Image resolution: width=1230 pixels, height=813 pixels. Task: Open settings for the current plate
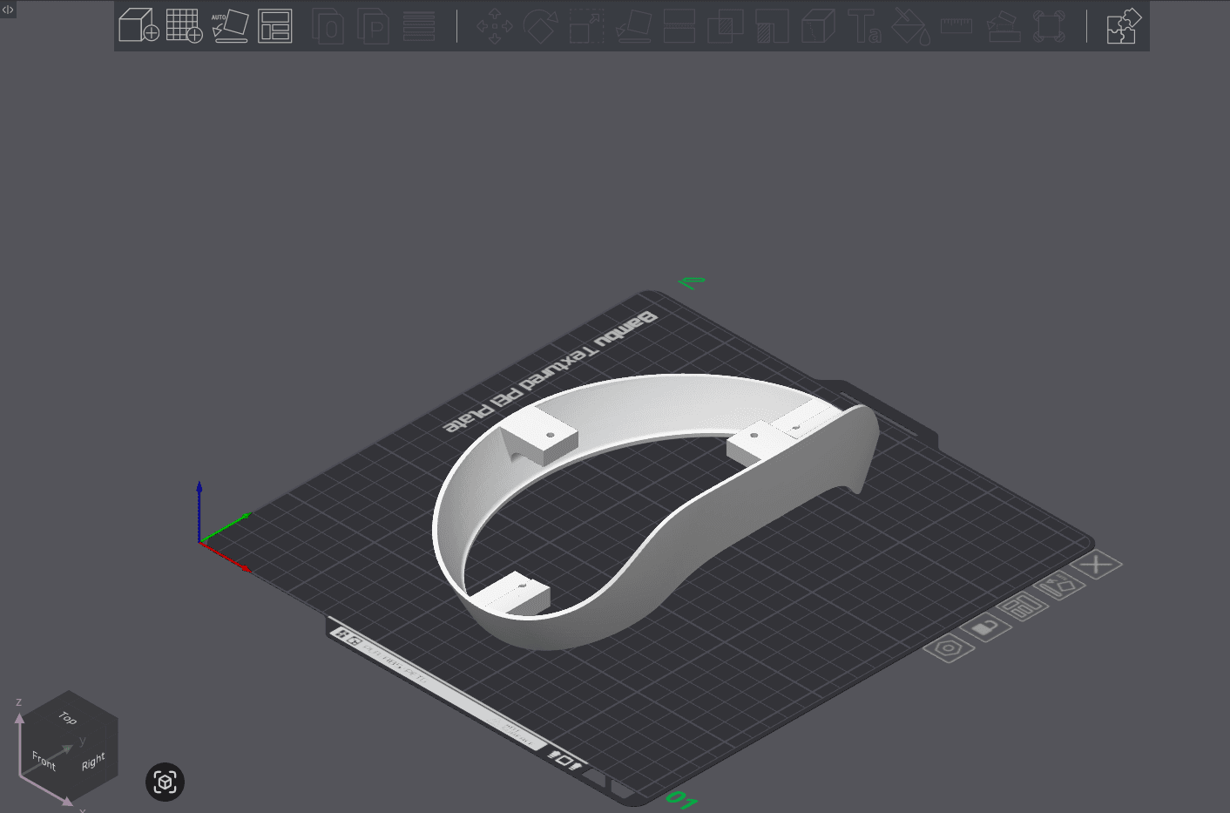pos(950,647)
